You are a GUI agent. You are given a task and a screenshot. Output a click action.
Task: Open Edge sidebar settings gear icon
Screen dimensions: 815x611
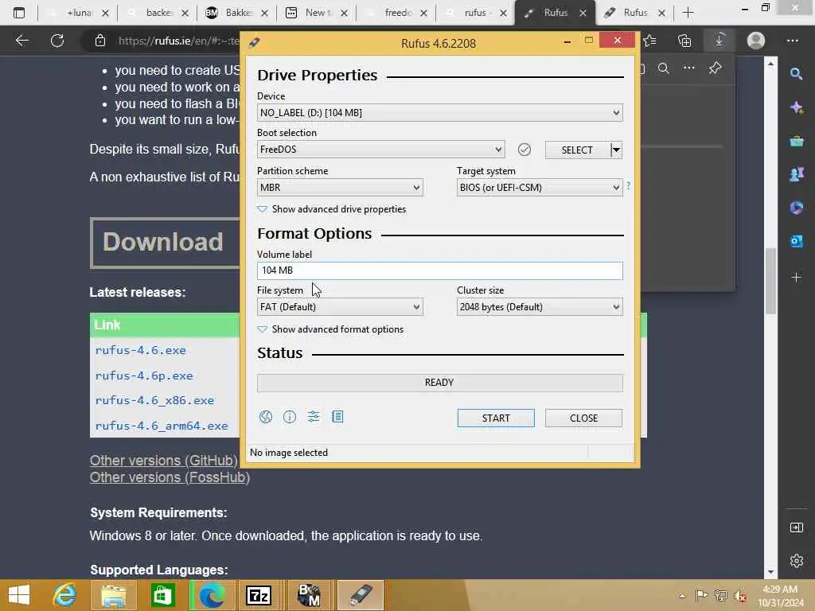pyautogui.click(x=796, y=561)
